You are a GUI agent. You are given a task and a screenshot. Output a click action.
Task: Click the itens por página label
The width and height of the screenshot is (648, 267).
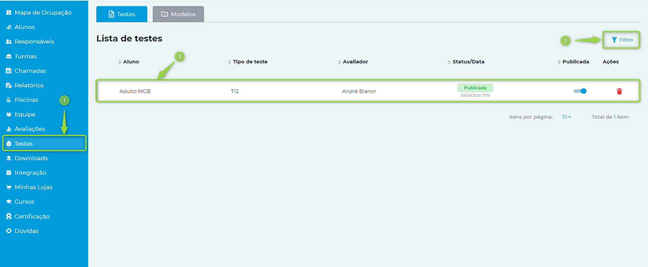click(531, 117)
